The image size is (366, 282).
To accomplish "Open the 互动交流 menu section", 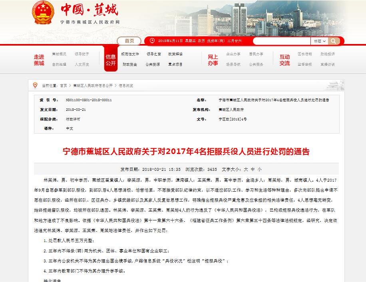I will (x=284, y=60).
